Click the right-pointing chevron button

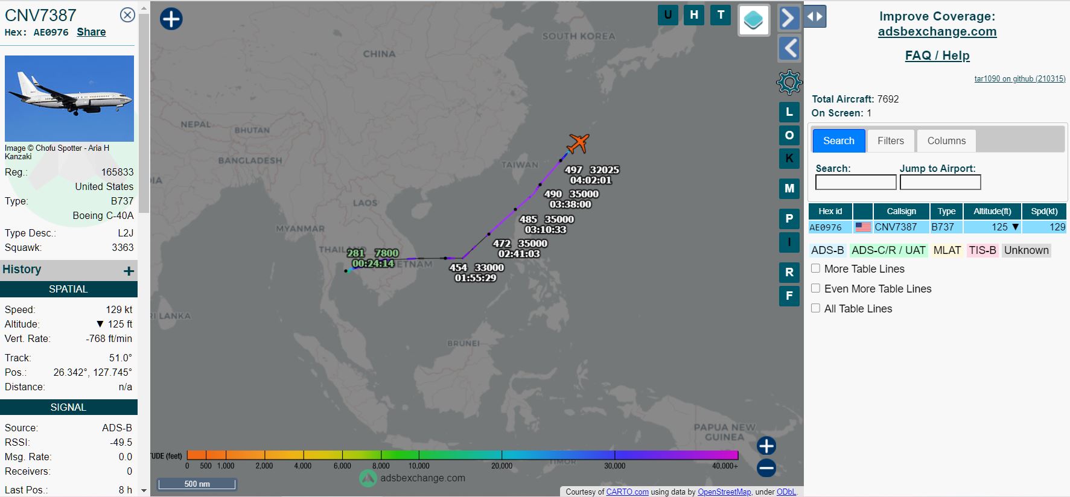[x=789, y=18]
